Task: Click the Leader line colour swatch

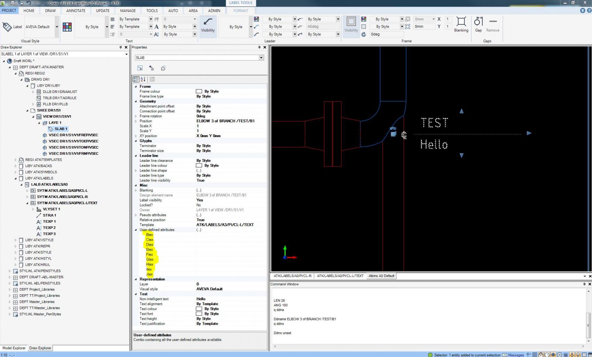Action: click(x=199, y=166)
